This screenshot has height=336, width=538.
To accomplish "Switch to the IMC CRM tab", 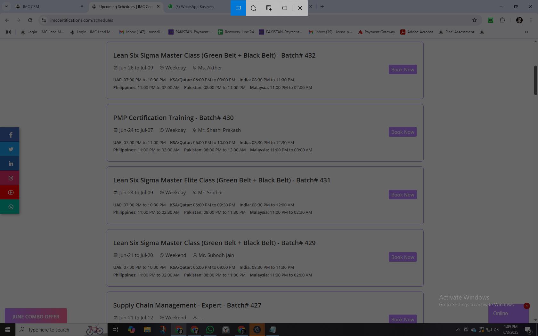I will [x=50, y=6].
